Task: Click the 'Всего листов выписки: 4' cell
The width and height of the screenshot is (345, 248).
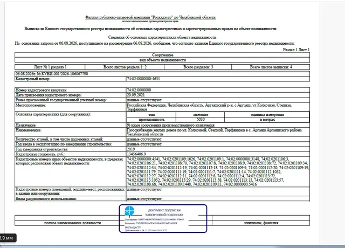Action: click(271, 67)
